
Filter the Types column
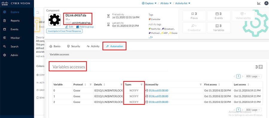[x=142, y=85]
